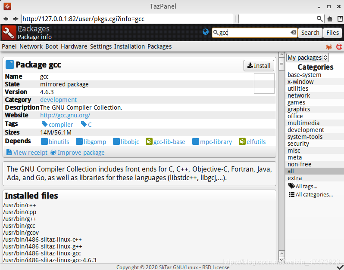Screen dimensions: 344x270
Task: Clear the gcc search text with the erase icon
Action: point(293,33)
